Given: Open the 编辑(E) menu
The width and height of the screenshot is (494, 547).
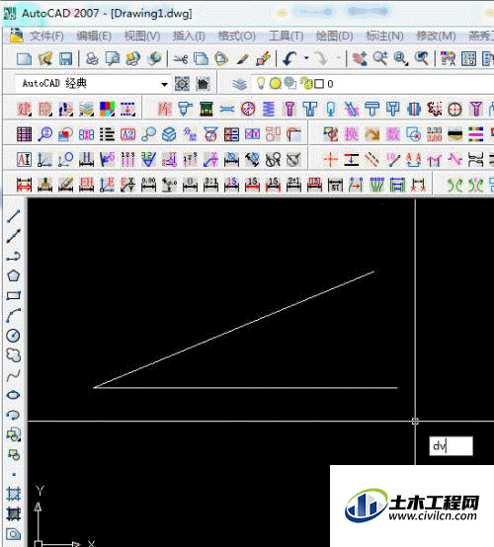Looking at the screenshot, I should [94, 36].
